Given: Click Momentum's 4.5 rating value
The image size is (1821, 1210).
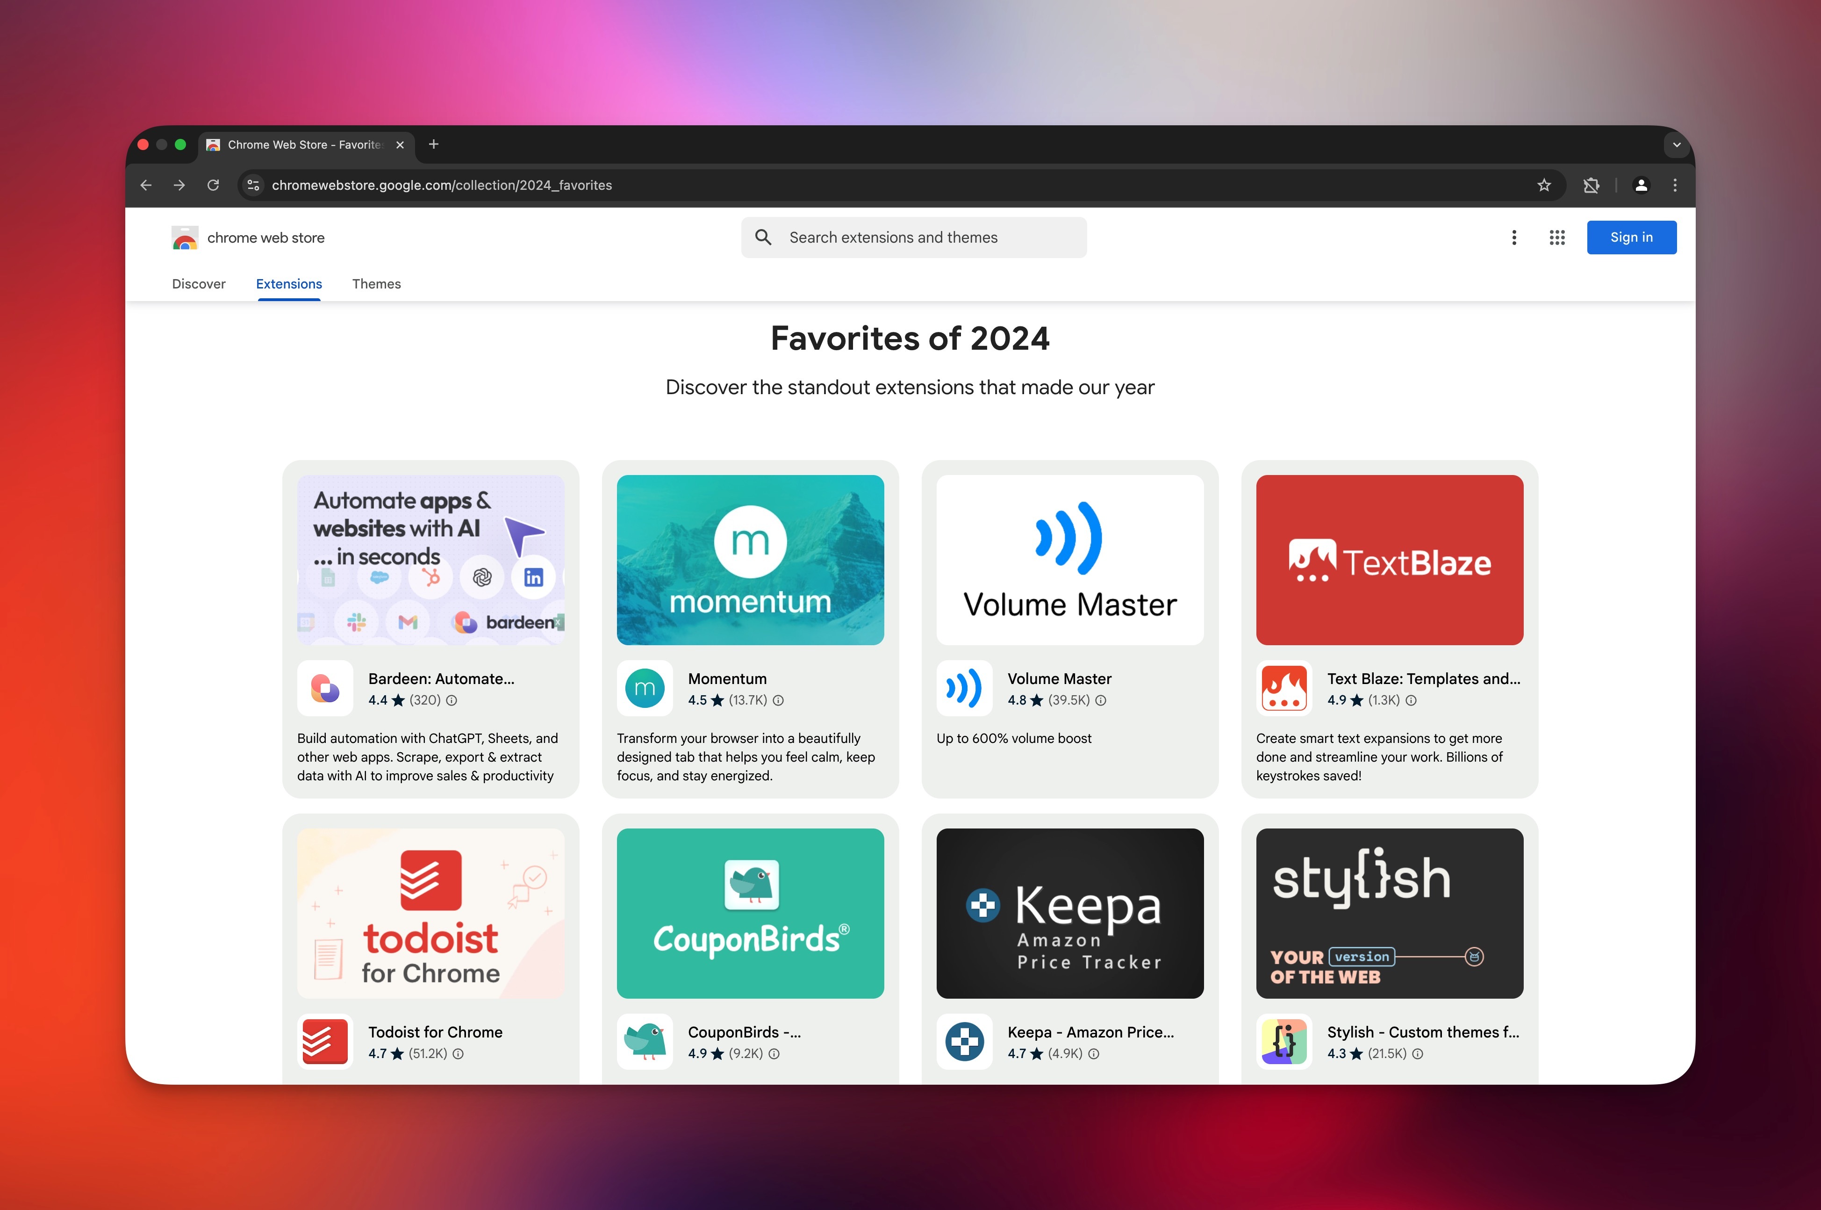Looking at the screenshot, I should pyautogui.click(x=697, y=701).
